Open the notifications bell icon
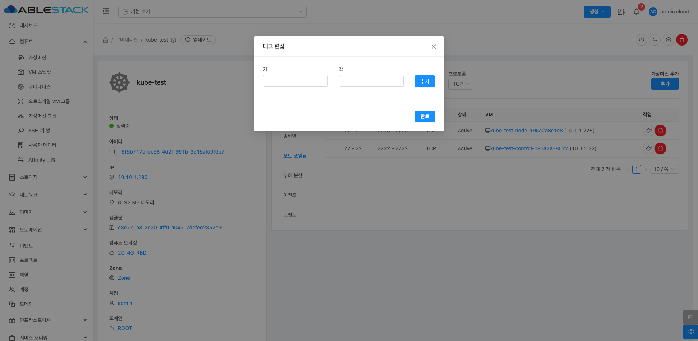This screenshot has width=698, height=341. [x=637, y=12]
